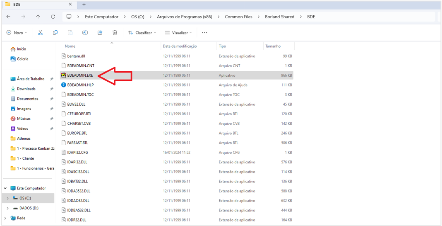Screen dimensions: 442x226
Task: Click the Paste clipboard icon
Action: click(x=70, y=32)
